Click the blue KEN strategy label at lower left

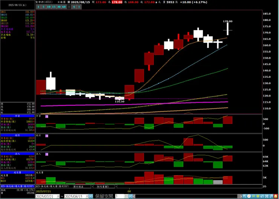click(17, 186)
